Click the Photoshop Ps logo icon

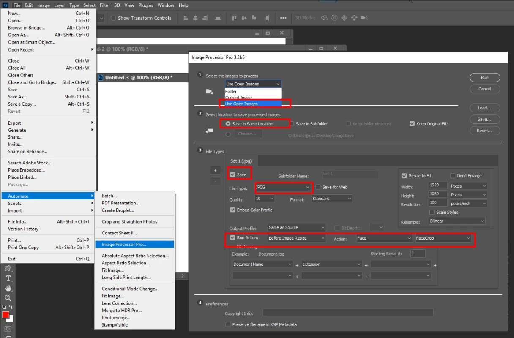[5, 5]
